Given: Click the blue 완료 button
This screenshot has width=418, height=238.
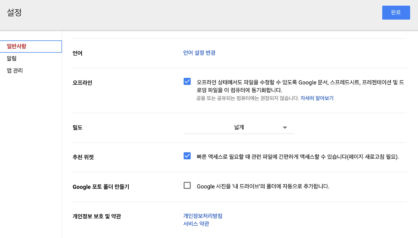Looking at the screenshot, I should coord(396,12).
